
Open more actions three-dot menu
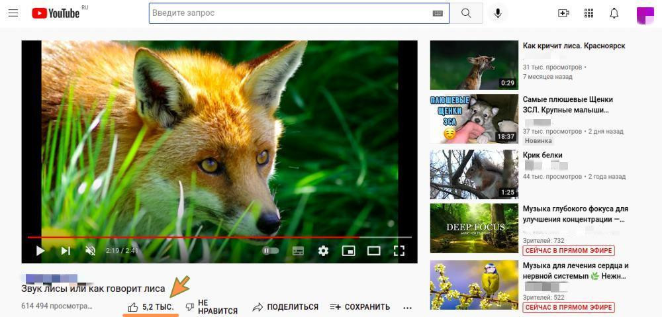click(x=407, y=308)
